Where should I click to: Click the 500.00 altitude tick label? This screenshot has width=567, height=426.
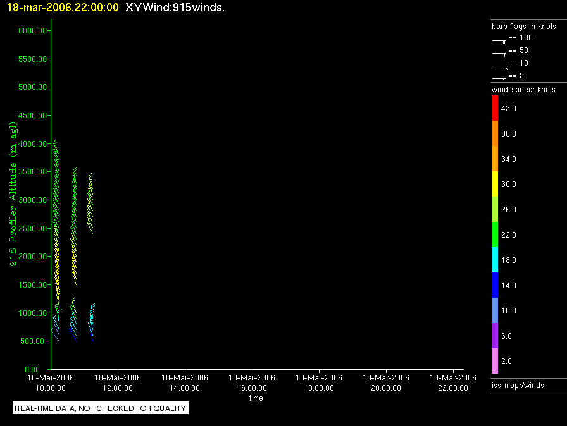tap(32, 341)
